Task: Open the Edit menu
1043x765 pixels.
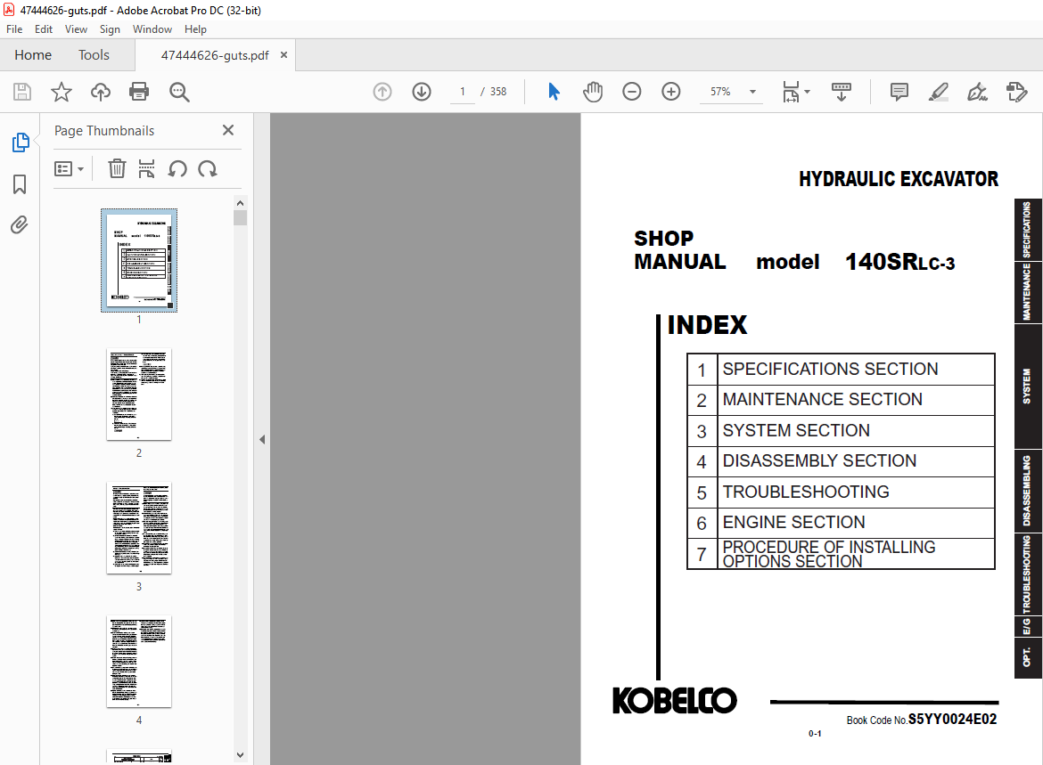Action: [44, 29]
